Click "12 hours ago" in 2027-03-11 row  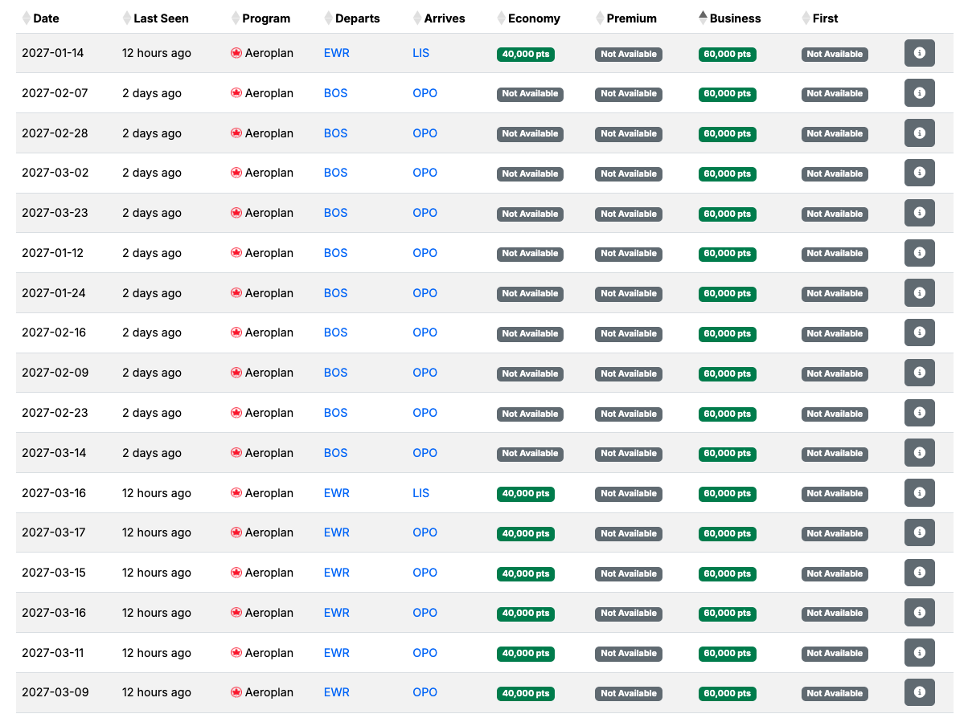tap(157, 653)
